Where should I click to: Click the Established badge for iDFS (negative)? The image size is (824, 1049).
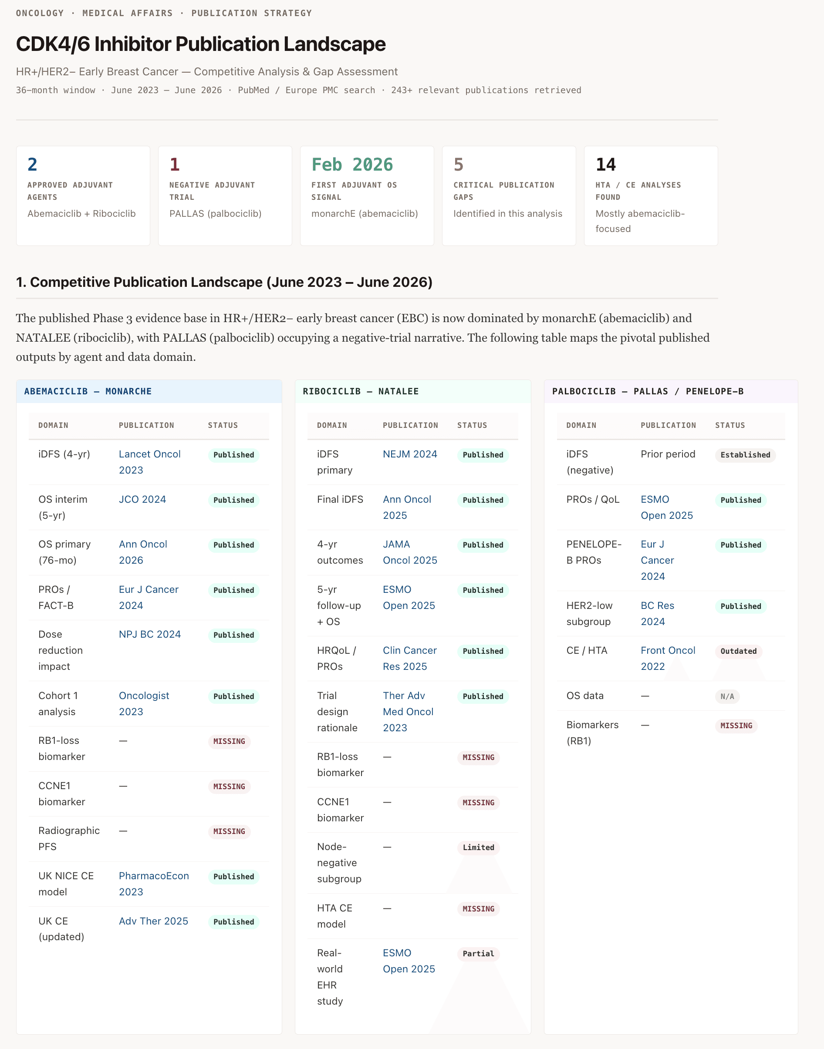745,455
